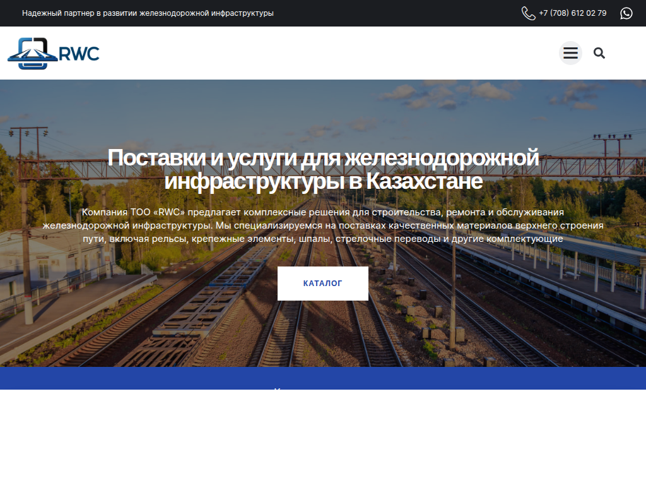Click the hero heading «Поставки и услуги»
Viewport: 646px width, 485px height.
[x=323, y=167]
